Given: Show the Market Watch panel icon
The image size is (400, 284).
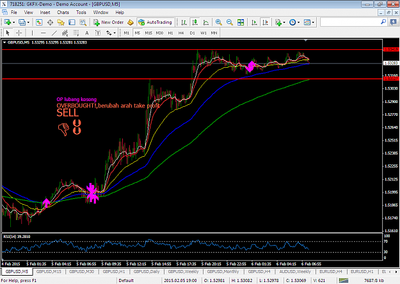Looking at the screenshot, I should coord(39,22).
